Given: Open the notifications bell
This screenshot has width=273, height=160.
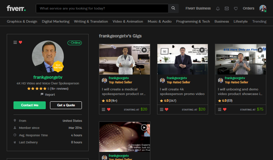Looking at the screenshot, I should (218, 8).
